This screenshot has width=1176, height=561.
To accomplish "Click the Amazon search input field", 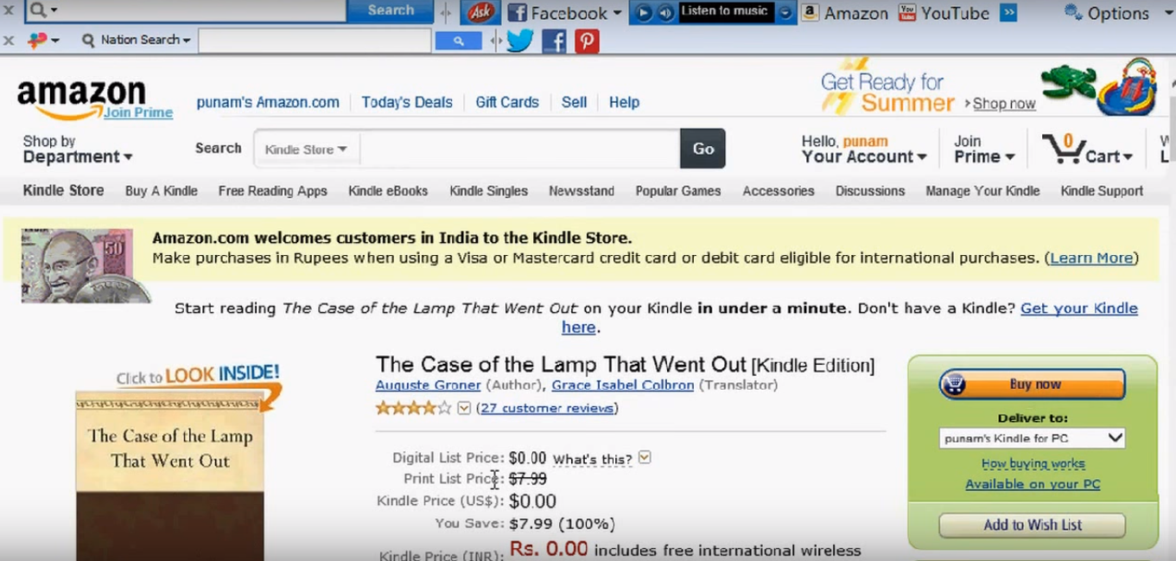I will [x=519, y=149].
